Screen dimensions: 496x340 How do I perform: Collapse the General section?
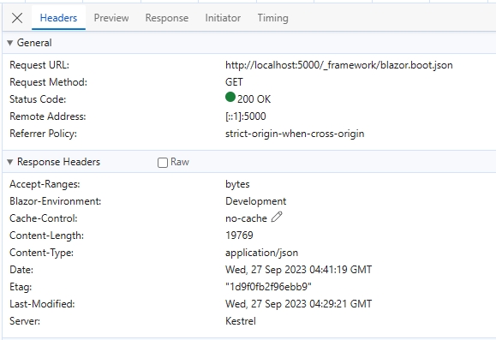tap(9, 43)
